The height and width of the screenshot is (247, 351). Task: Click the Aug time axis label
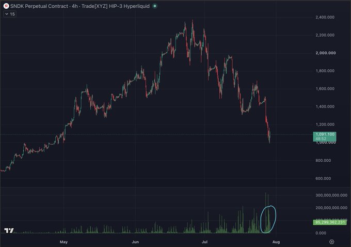click(x=276, y=242)
